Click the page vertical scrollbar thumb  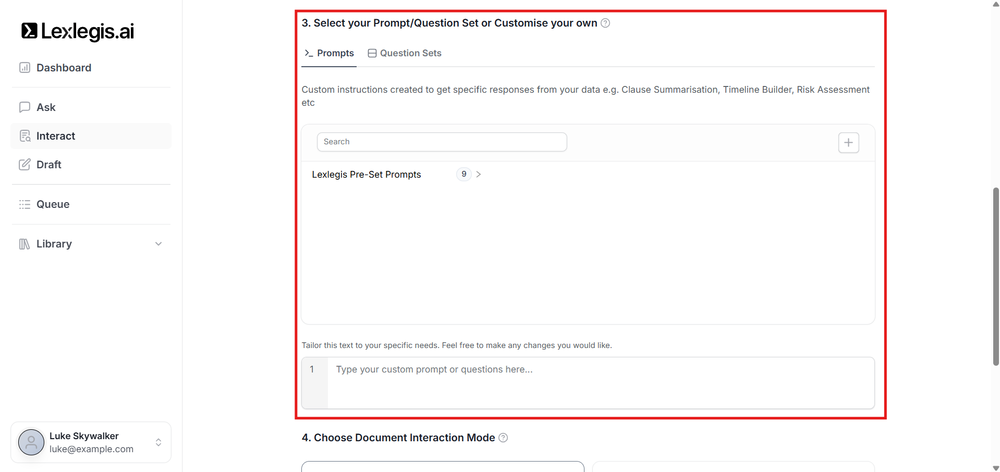coord(996,276)
